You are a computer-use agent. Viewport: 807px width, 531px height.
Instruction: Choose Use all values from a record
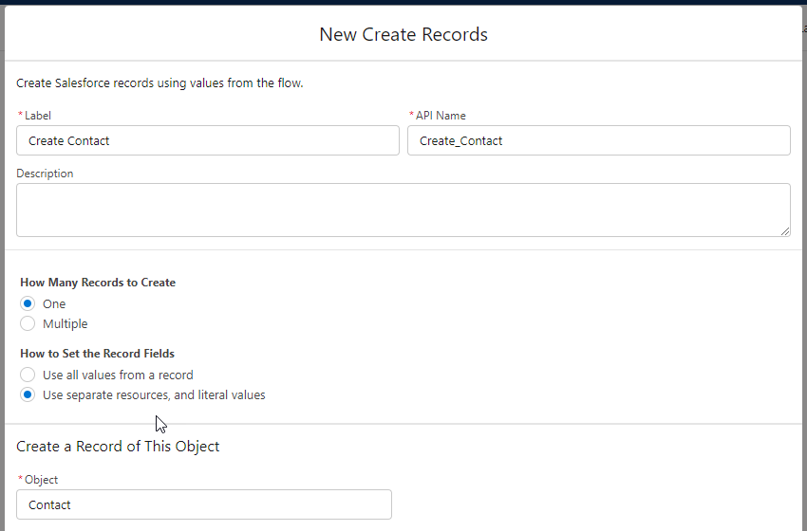click(28, 375)
